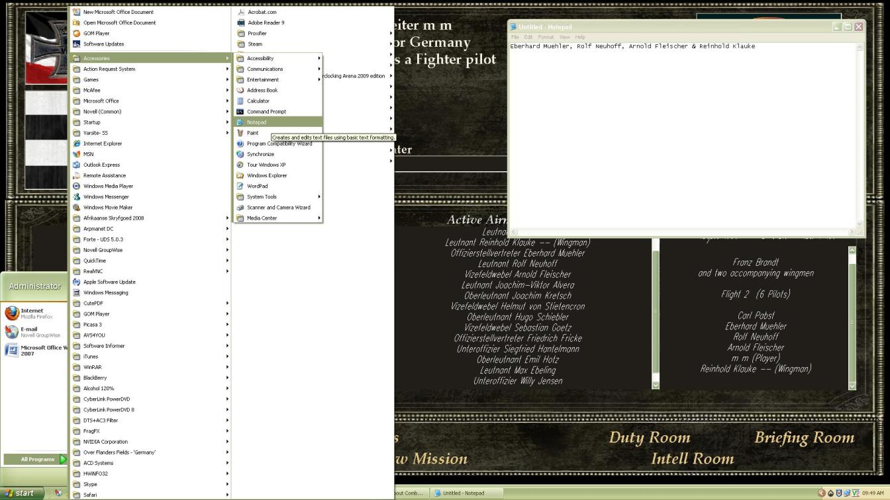Image resolution: width=890 pixels, height=500 pixels.
Task: Expand the Games program folder
Action: [x=151, y=79]
